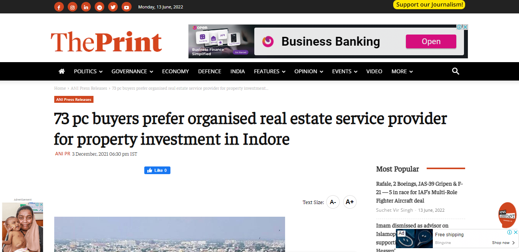
Task: Expand the Politics dropdown menu
Action: [x=88, y=71]
